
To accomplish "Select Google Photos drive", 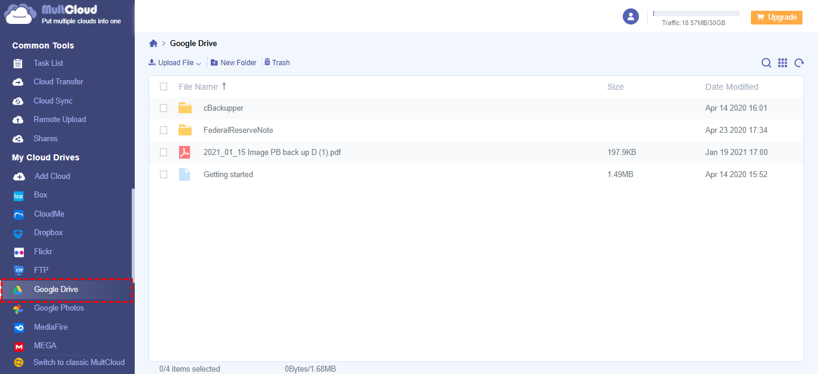I will pyautogui.click(x=59, y=308).
